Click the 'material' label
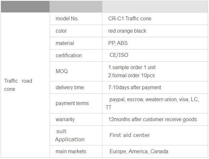Viewport: 209px width, 159px height. (x=65, y=43)
